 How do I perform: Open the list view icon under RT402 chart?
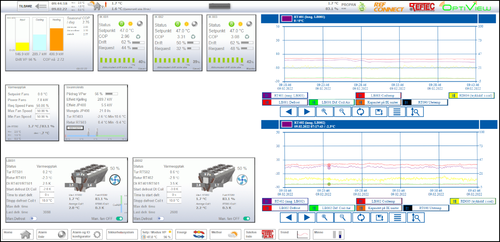tap(397, 217)
